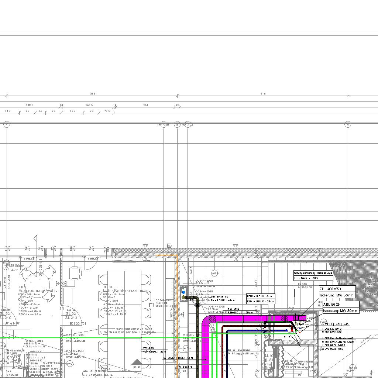Select the 'STB-Stütze' column label
The image size is (378, 378).
[17, 266]
